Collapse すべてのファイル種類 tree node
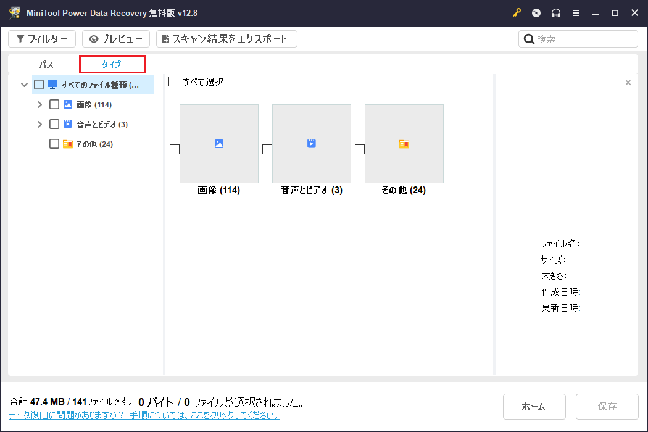The width and height of the screenshot is (648, 432). pos(24,84)
